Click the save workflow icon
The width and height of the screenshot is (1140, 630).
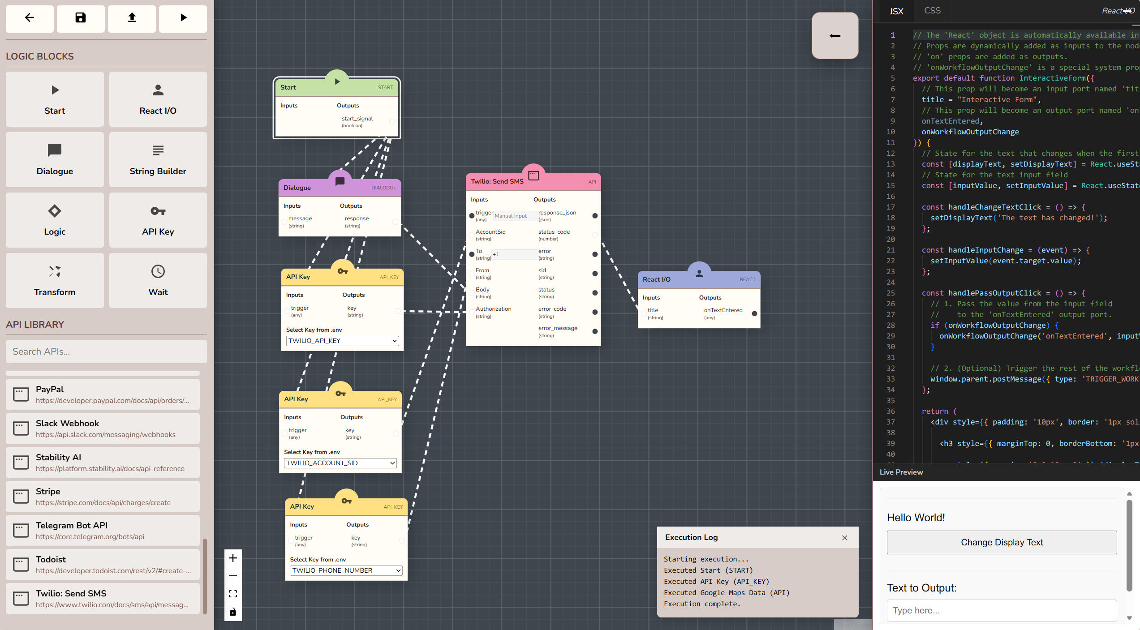click(x=81, y=18)
